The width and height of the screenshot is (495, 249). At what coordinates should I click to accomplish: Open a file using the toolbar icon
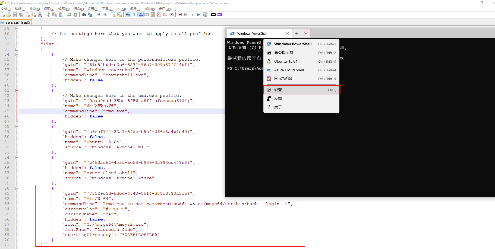[9, 15]
